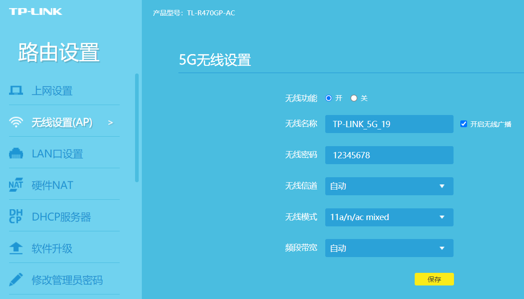Screen dimensions: 524x299
Task: Click the sidebar vertical scrollbar
Action: coord(137,128)
